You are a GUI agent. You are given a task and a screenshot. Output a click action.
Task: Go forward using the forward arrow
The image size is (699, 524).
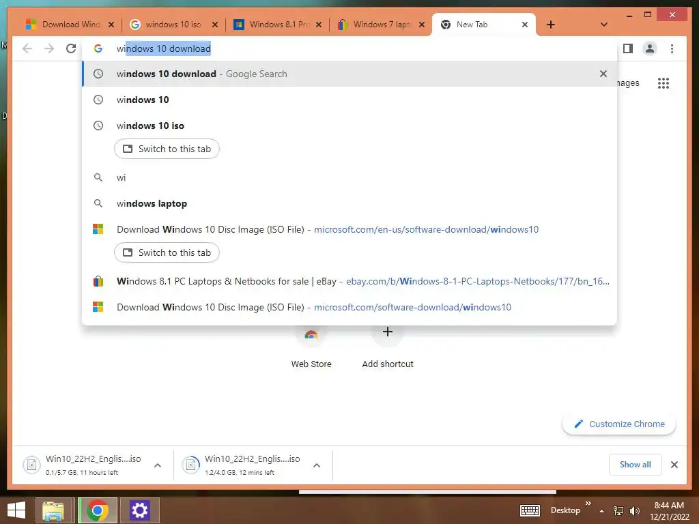point(49,48)
